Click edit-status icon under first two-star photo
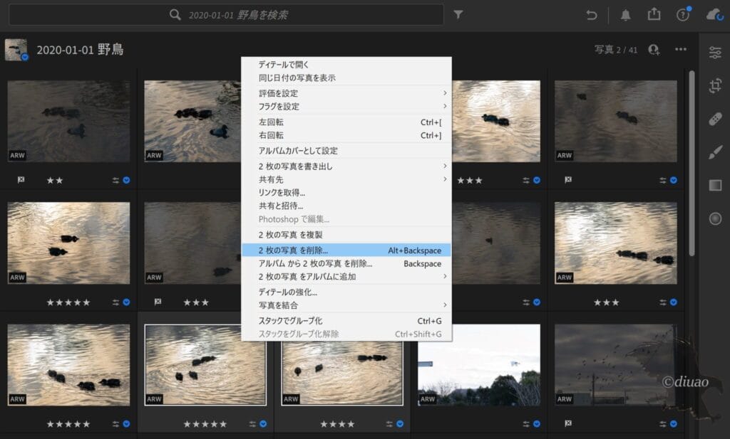The height and width of the screenshot is (439, 730). (115, 180)
